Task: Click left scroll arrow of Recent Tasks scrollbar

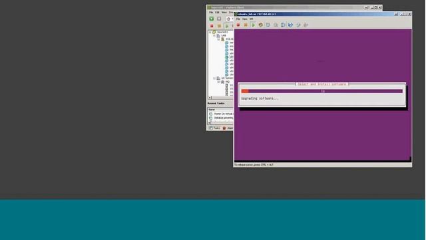Action: click(x=209, y=123)
